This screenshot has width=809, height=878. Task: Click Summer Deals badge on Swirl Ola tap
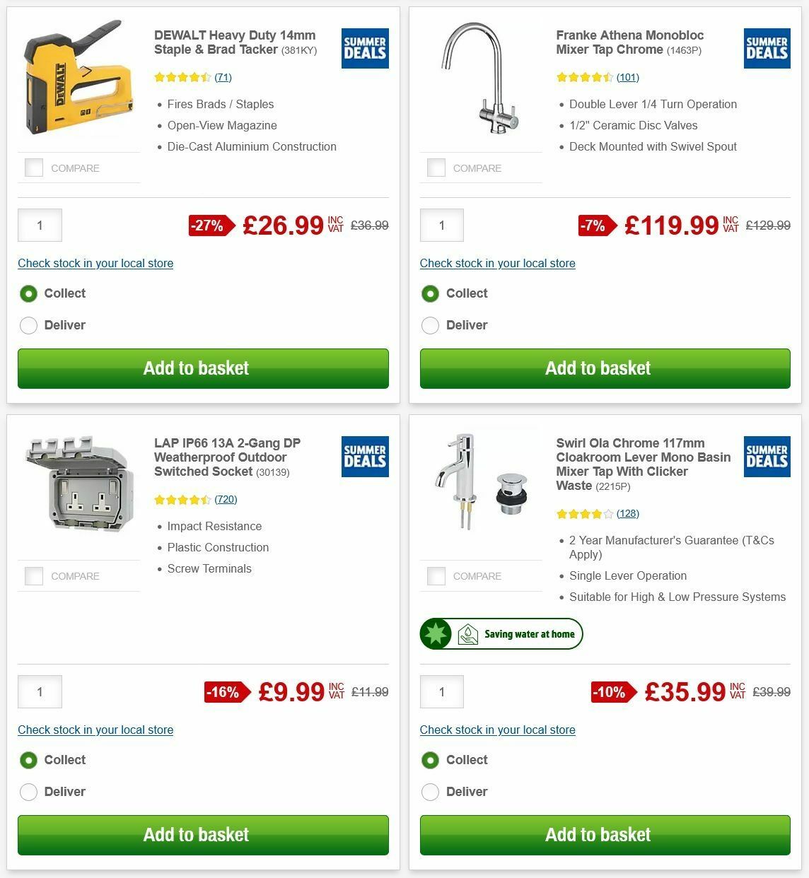pos(767,457)
